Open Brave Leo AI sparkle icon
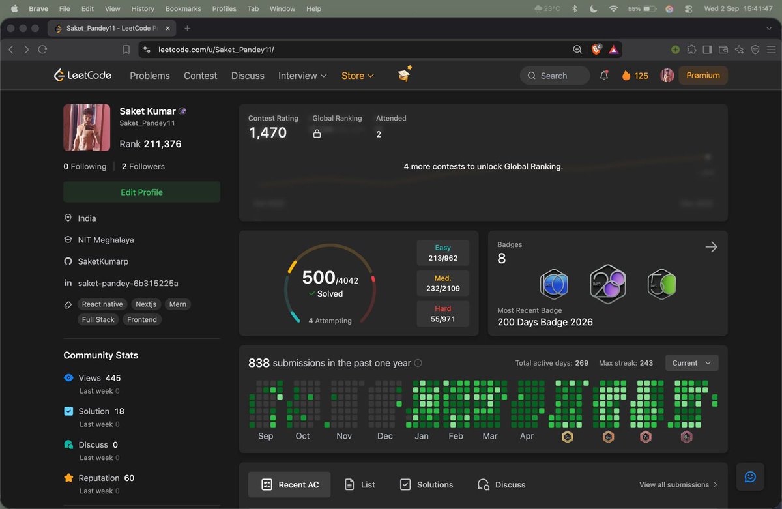Screen dimensions: 782x509 coord(739,50)
